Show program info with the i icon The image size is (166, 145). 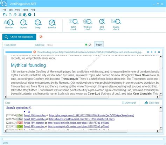click(34, 15)
